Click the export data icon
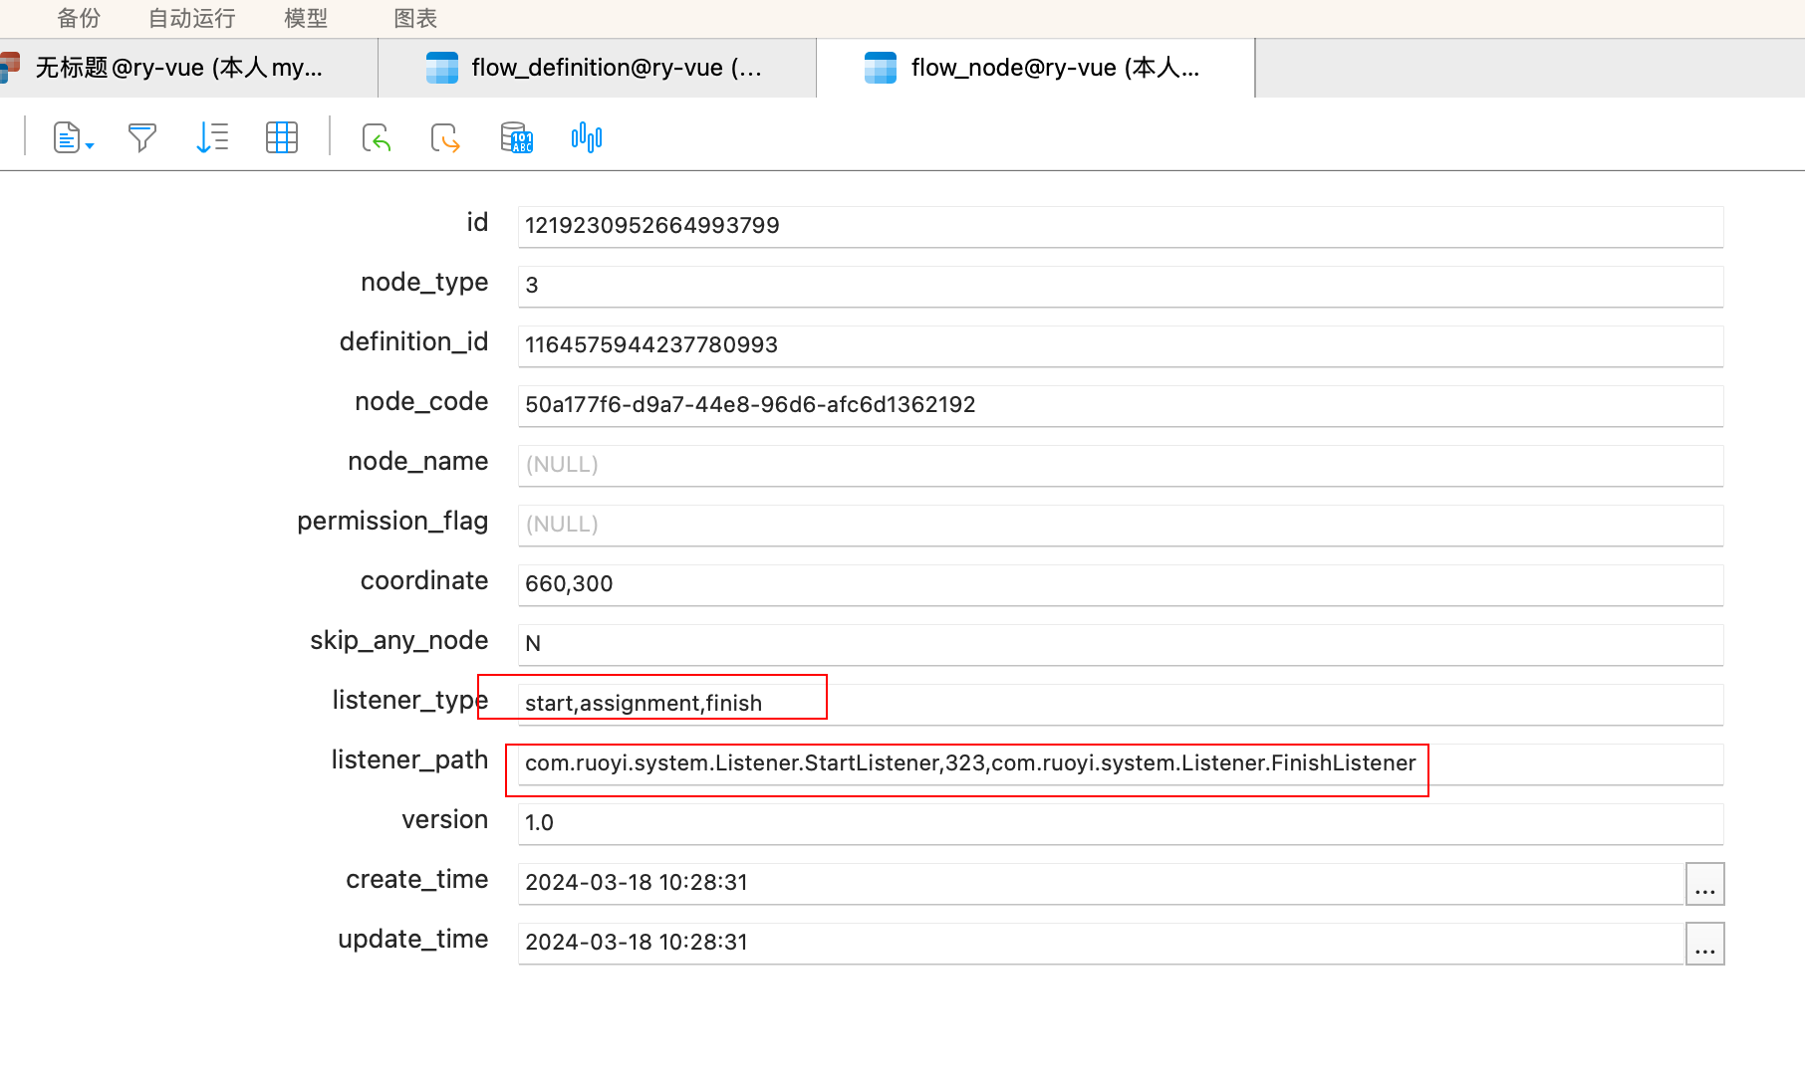Screen dimensions: 1805x1079 tap(445, 137)
